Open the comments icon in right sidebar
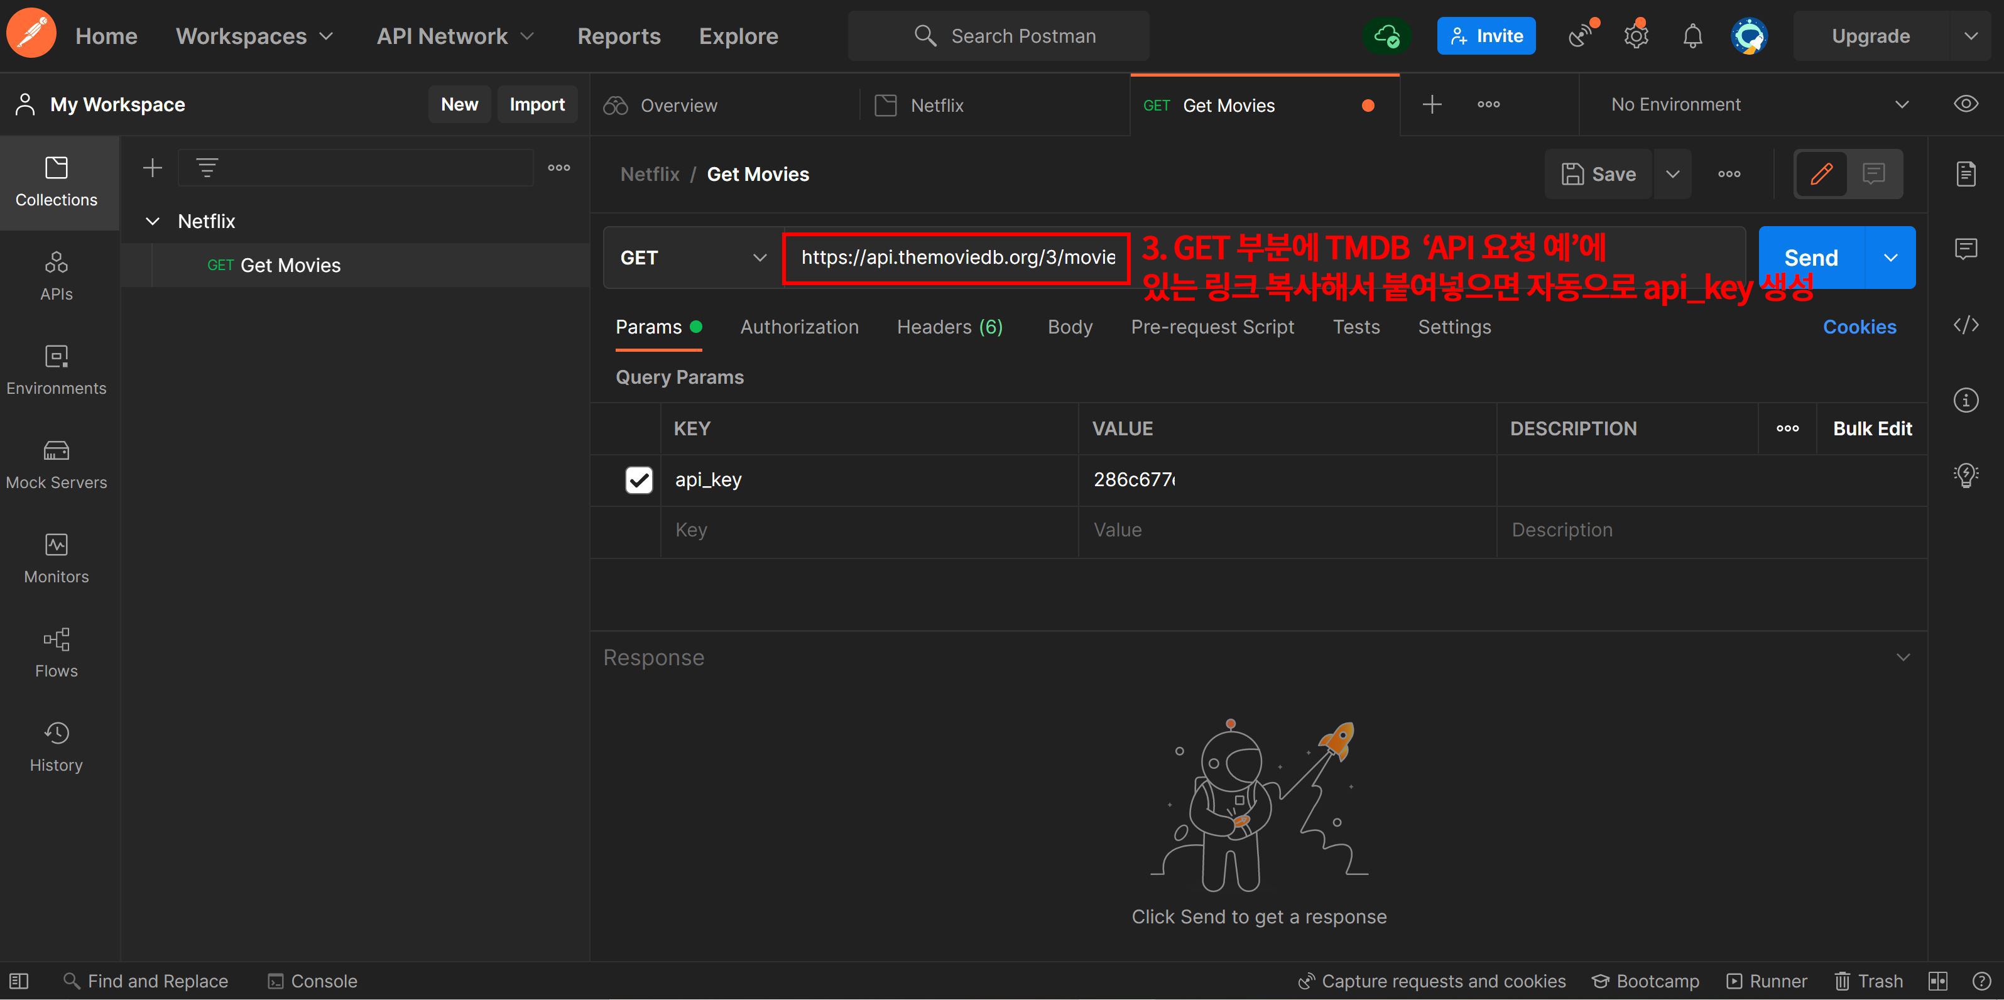Screen dimensions: 2004x1000 click(1966, 249)
